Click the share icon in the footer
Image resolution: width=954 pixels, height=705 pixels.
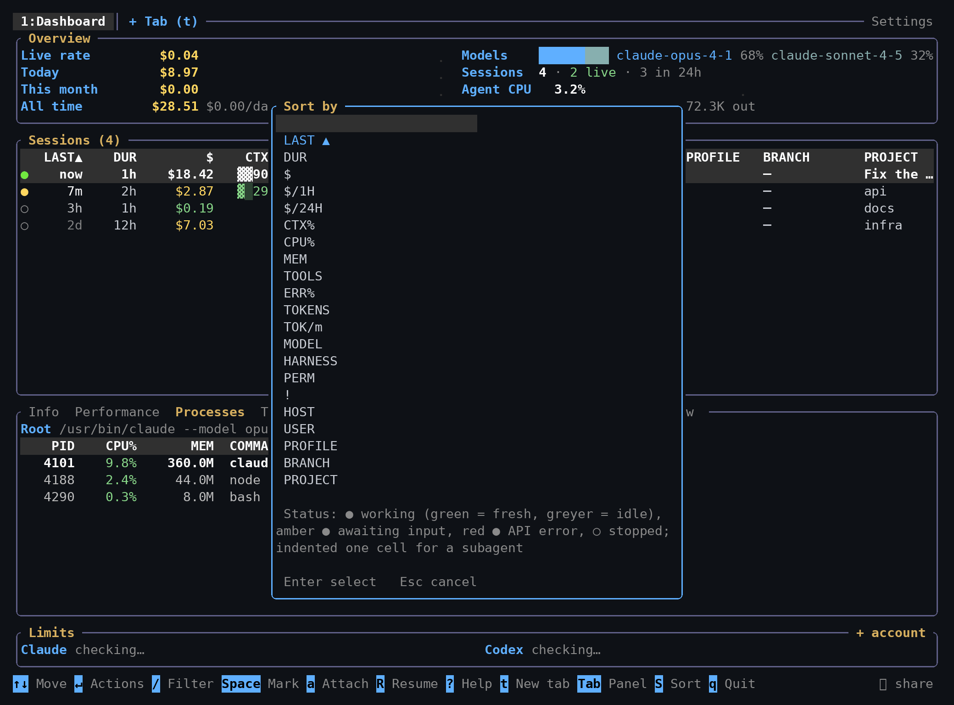pyautogui.click(x=883, y=684)
